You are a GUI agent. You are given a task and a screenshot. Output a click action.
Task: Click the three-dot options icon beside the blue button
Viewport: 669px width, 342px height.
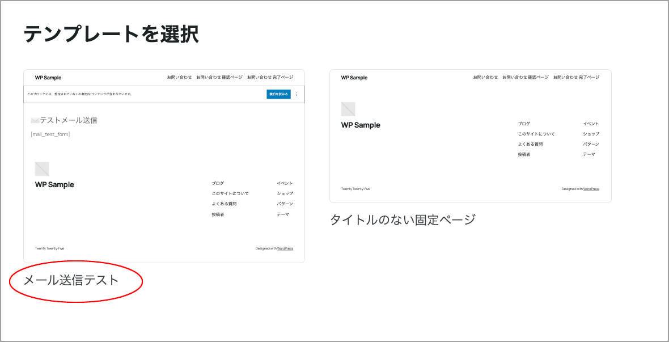[x=297, y=94]
